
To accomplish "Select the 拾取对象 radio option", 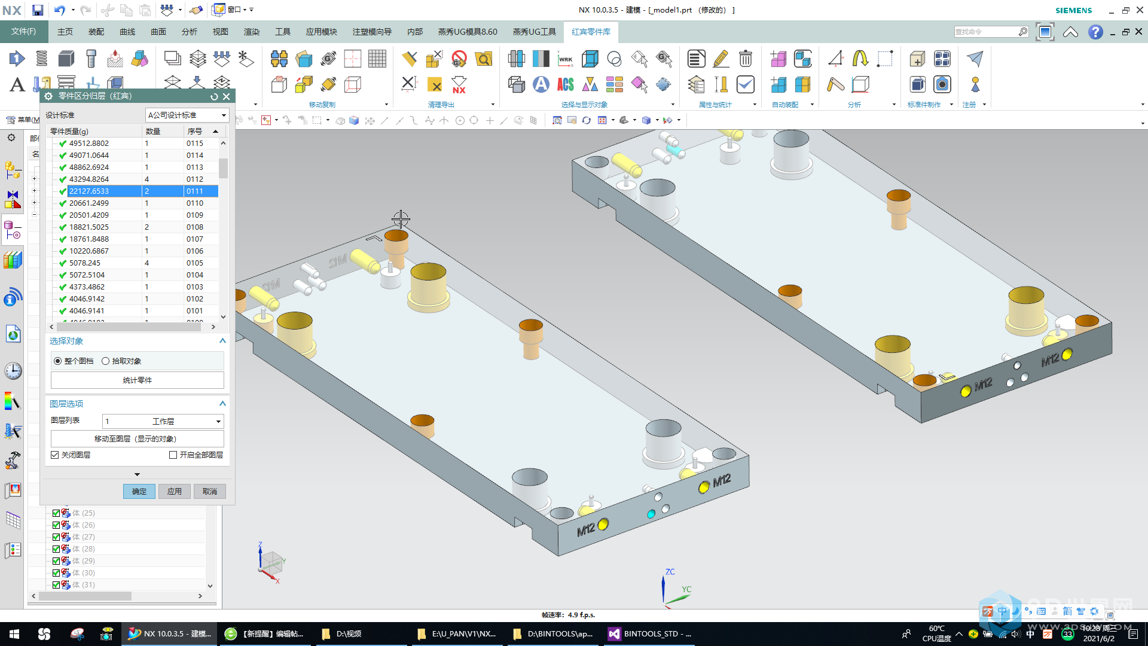I will pos(106,361).
